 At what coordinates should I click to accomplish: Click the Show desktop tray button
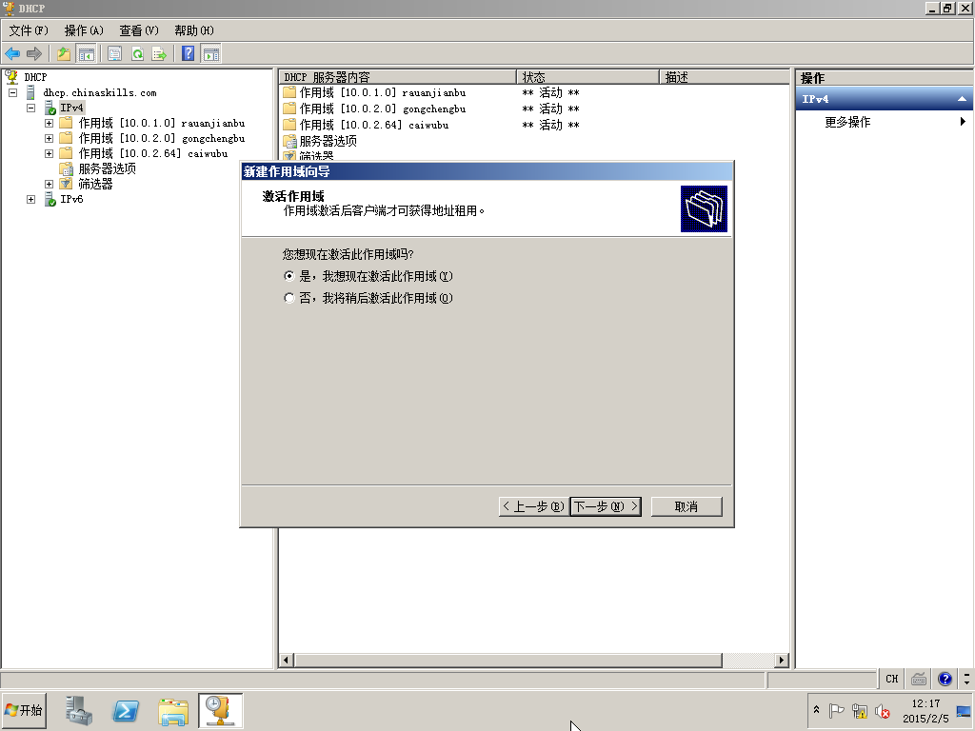[x=964, y=710]
